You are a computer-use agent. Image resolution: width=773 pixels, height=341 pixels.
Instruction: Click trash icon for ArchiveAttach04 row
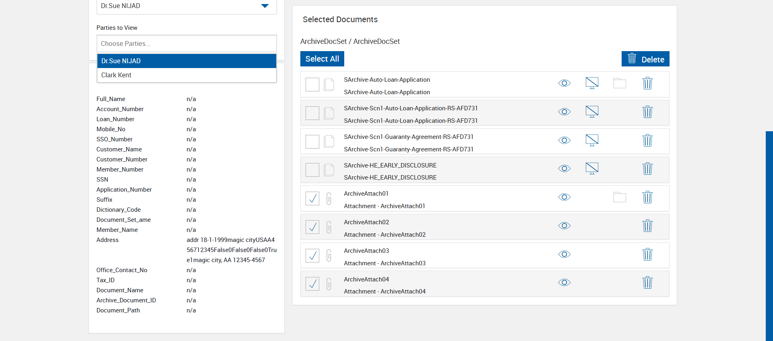pos(647,283)
